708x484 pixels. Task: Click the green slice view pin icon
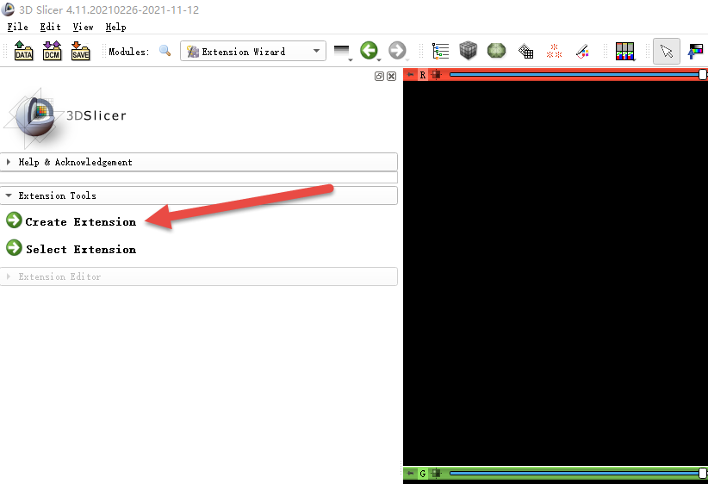[x=410, y=473]
